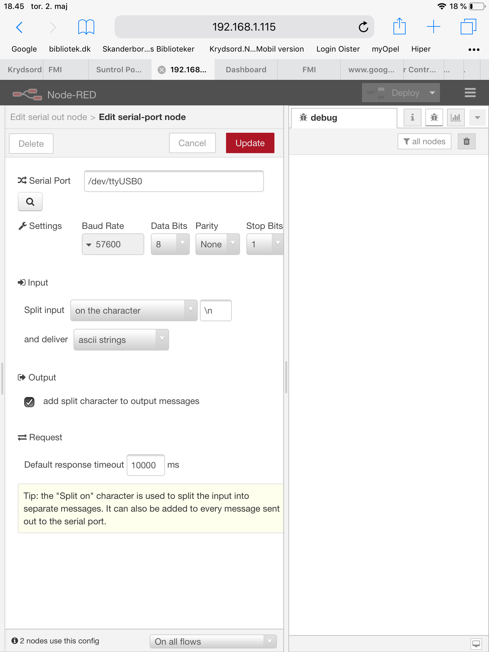The image size is (489, 652).
Task: Click the Update button
Action: coord(250,143)
